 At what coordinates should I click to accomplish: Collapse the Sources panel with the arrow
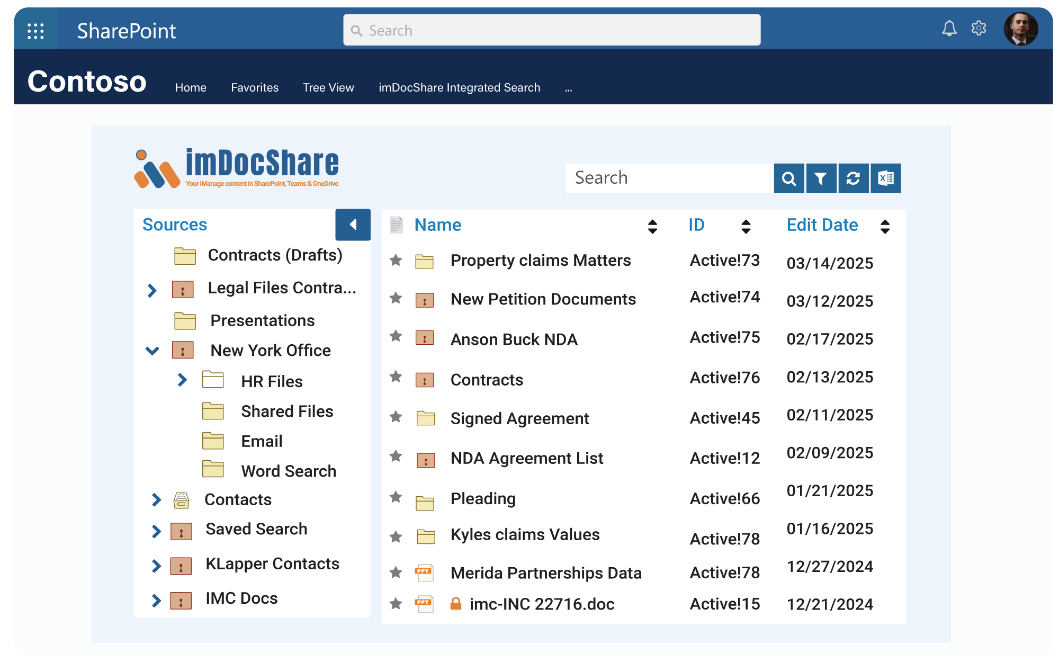pos(353,225)
